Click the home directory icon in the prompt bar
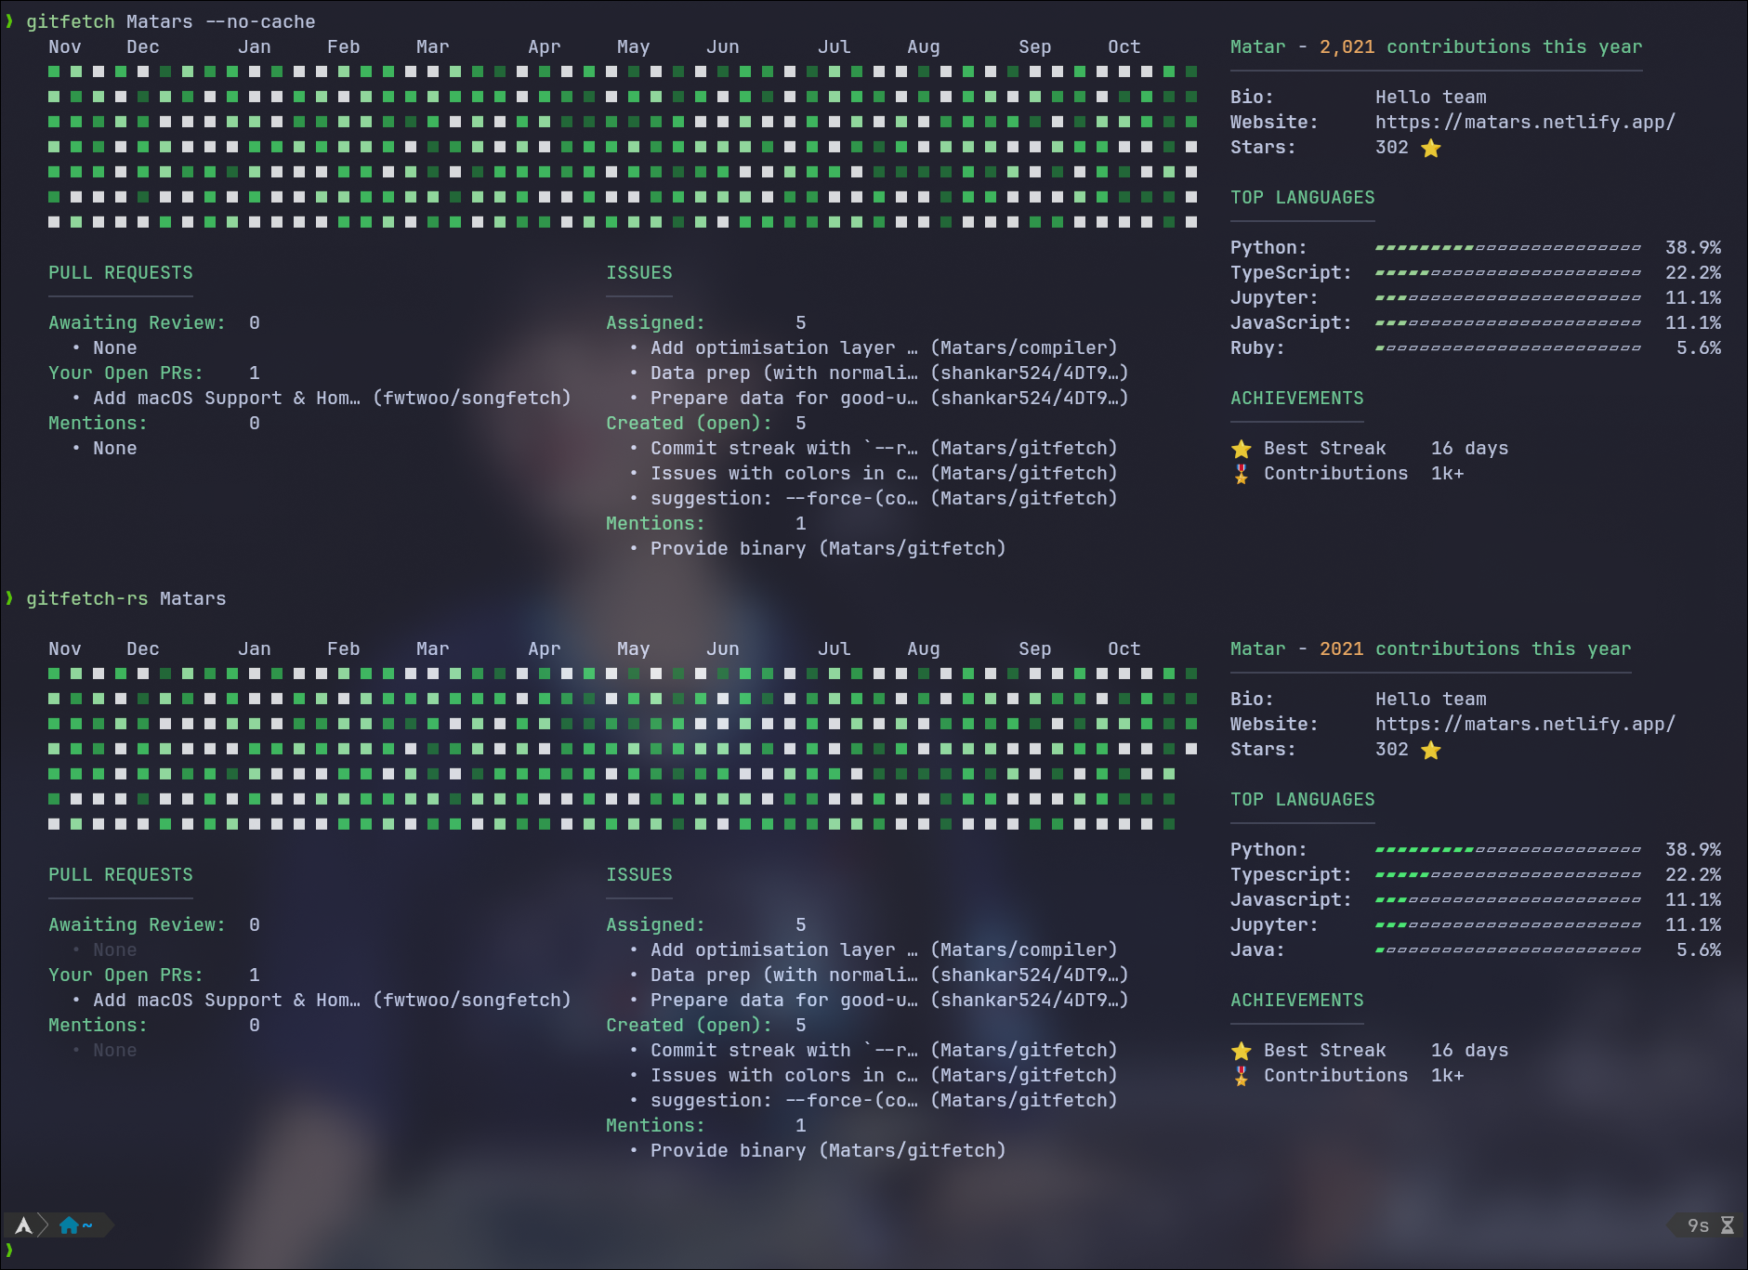Viewport: 1748px width, 1270px height. (69, 1225)
